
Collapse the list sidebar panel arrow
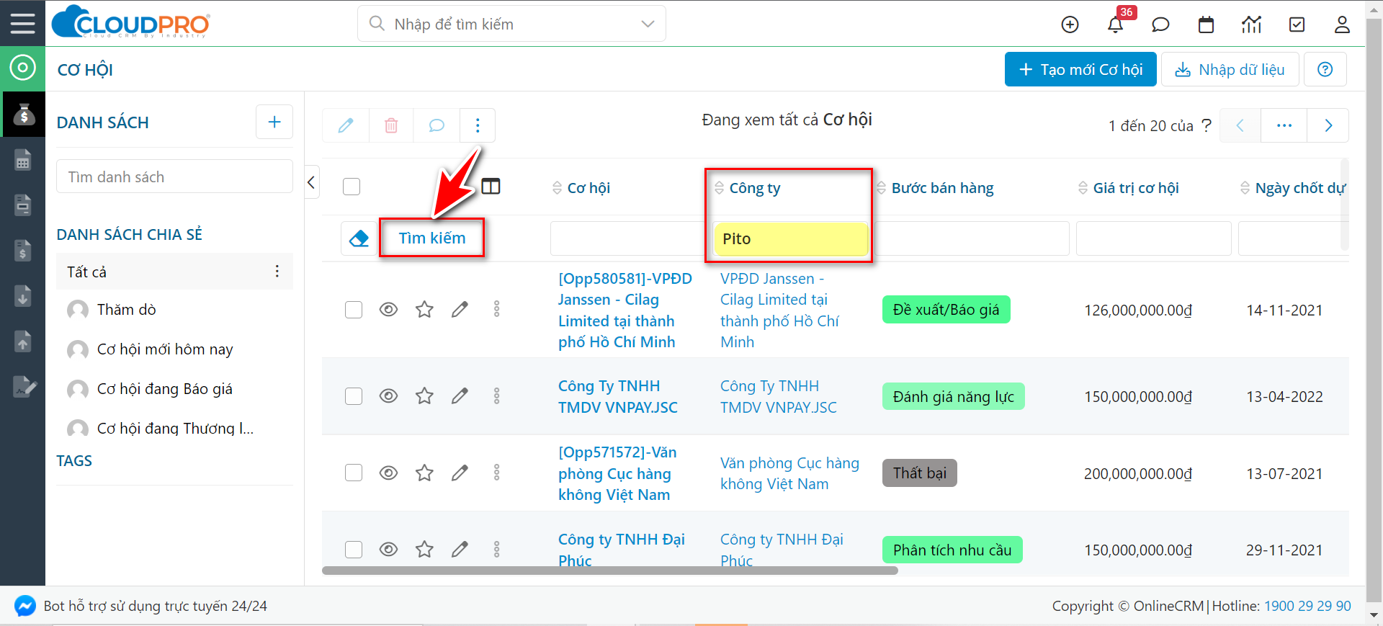click(x=312, y=182)
